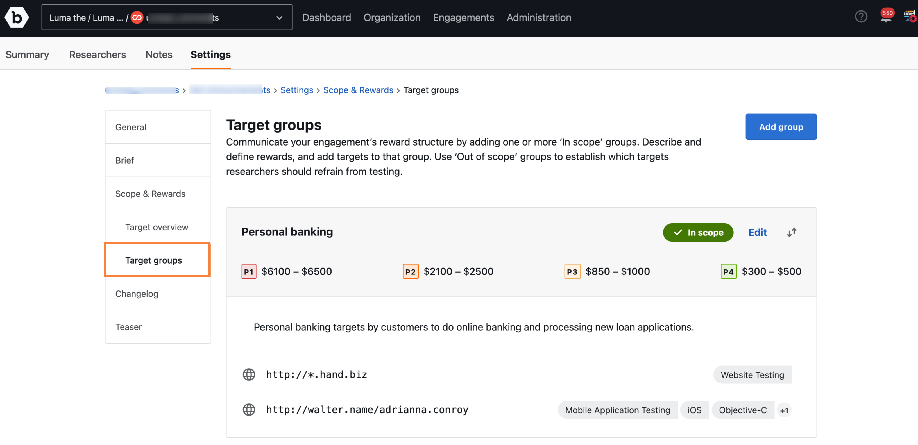The image size is (918, 445).
Task: Open the second blurred breadcrumb ending in 'ts'
Action: pos(230,90)
